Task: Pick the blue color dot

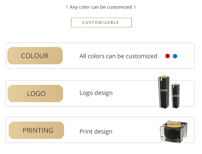Action: coord(175,56)
